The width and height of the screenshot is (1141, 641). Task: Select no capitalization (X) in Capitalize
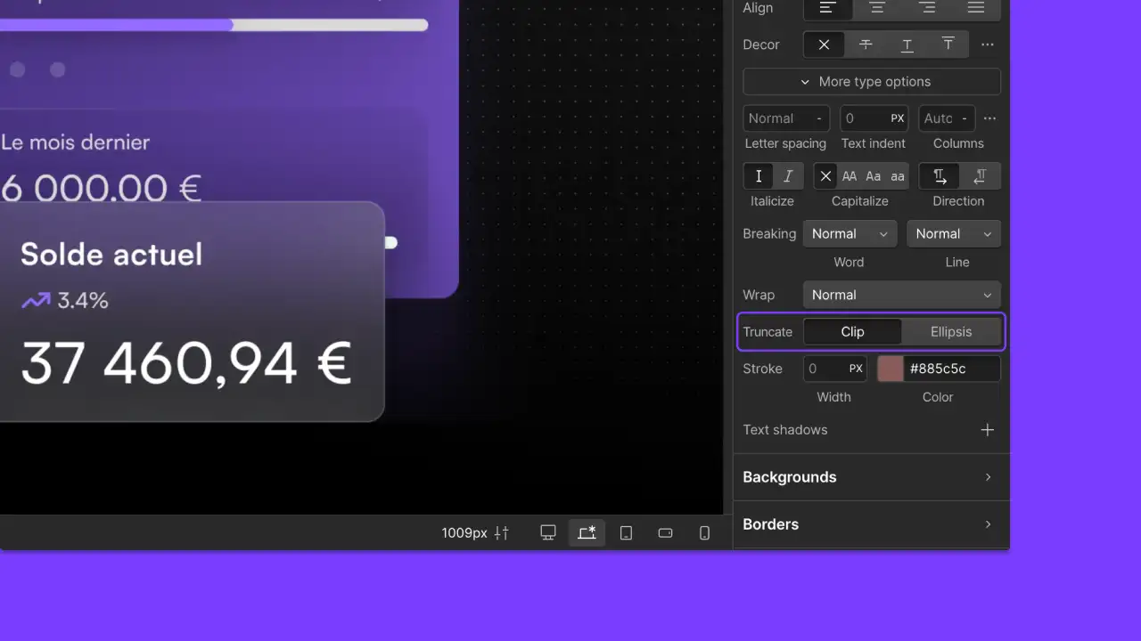(x=825, y=176)
